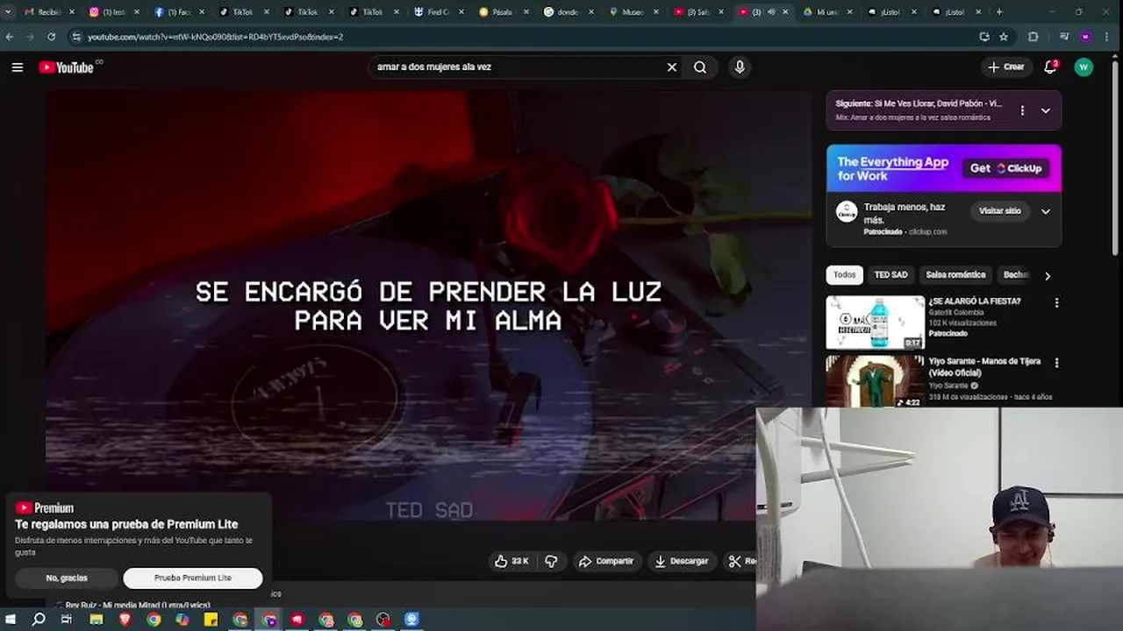Open Yiyo Sarante - Manos de Tijera title
1123x631 pixels.
coord(984,367)
